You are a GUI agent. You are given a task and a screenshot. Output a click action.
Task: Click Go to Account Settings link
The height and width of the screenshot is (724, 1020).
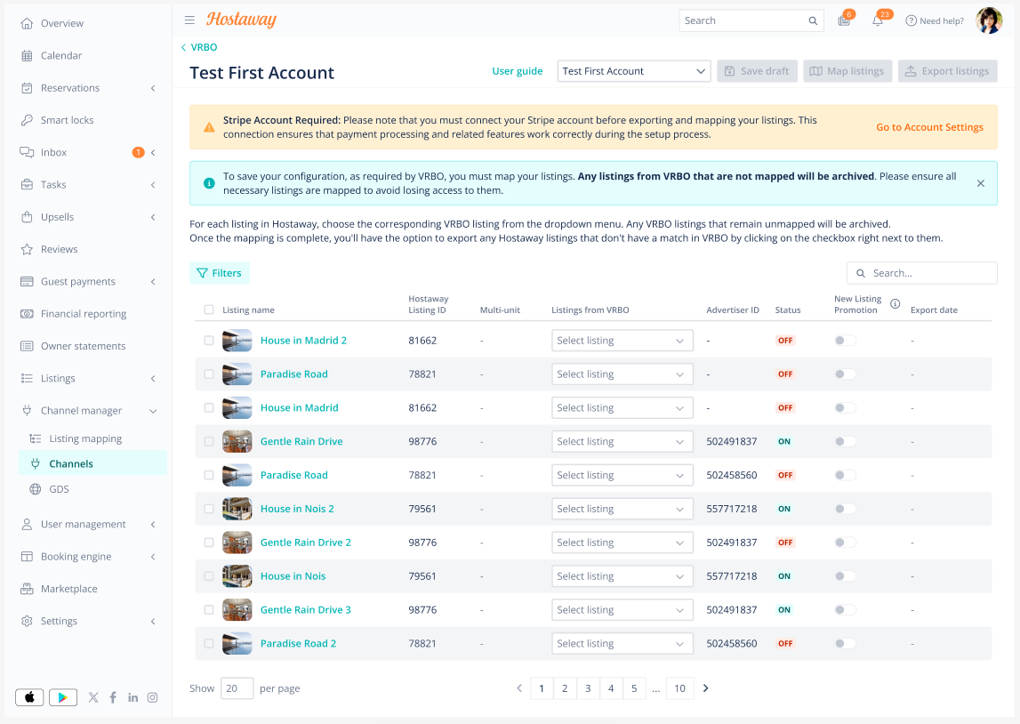click(x=929, y=127)
